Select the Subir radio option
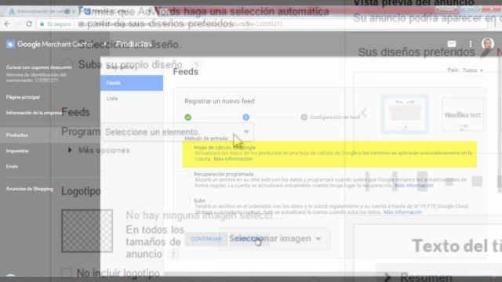 (x=188, y=201)
